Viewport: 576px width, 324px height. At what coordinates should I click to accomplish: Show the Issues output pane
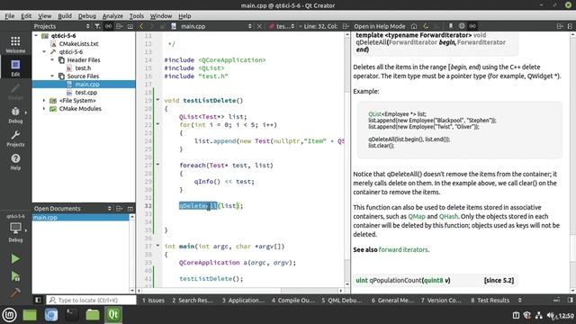pos(153,300)
